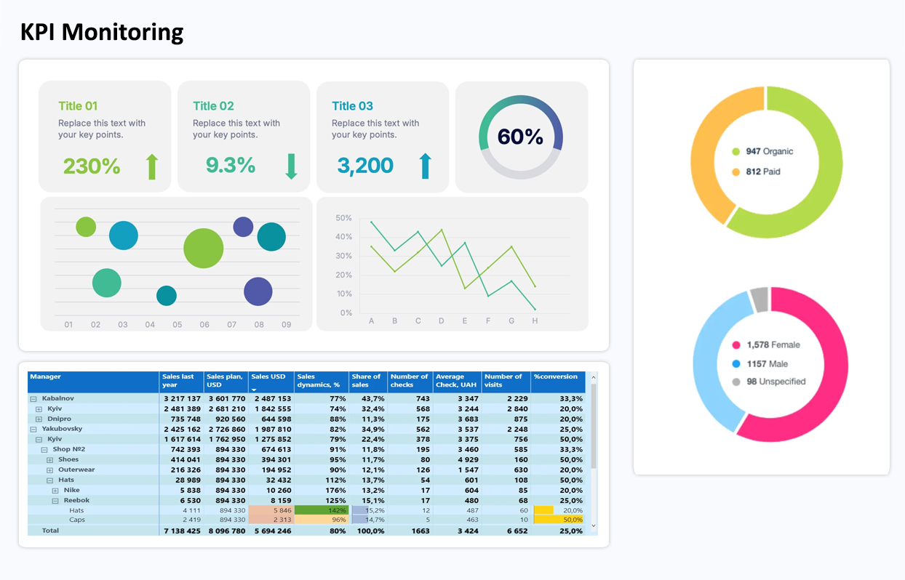
Task: Click the green Organic legend dot
Action: tap(735, 152)
